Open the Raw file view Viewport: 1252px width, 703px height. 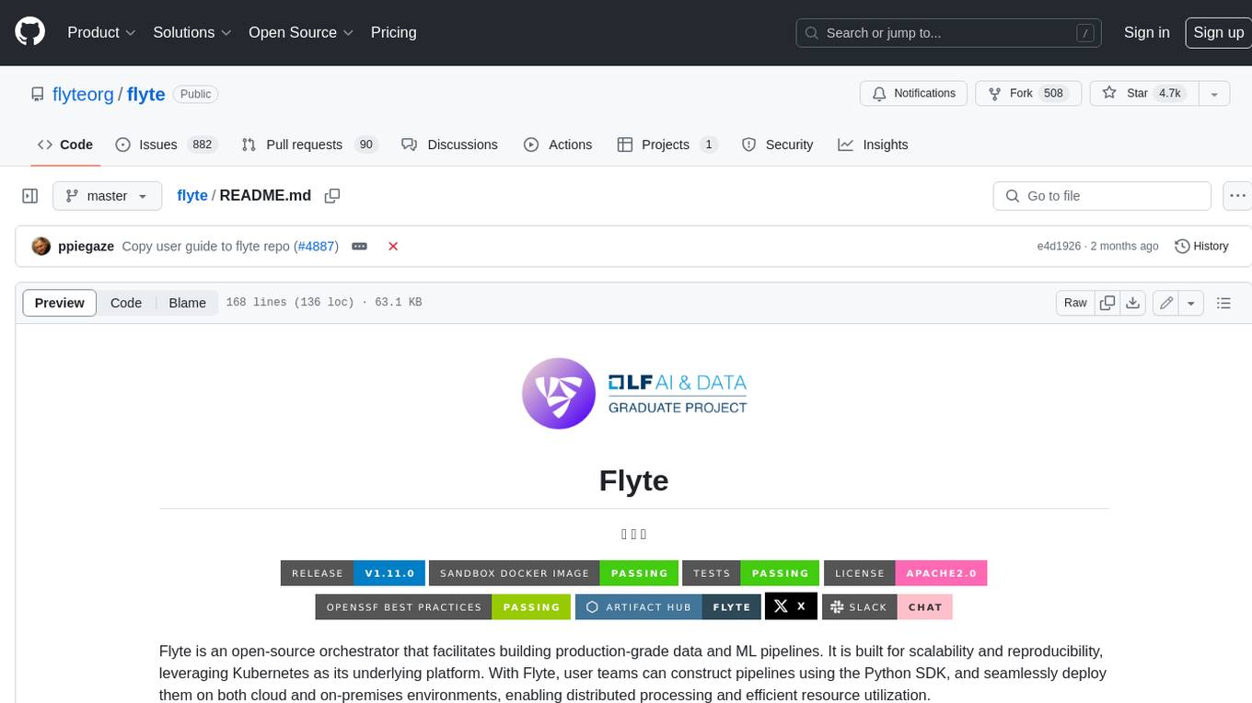1075,303
